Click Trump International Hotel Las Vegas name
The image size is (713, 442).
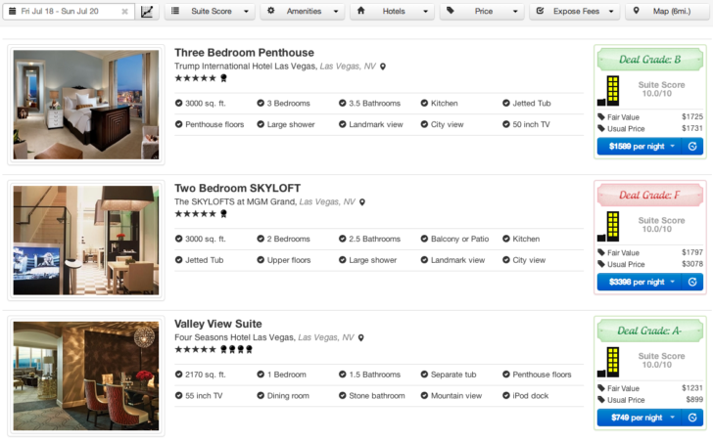(245, 66)
